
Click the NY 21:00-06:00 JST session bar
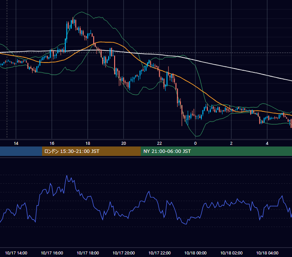pos(216,151)
